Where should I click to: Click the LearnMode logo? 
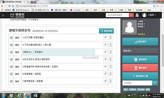pos(17,15)
